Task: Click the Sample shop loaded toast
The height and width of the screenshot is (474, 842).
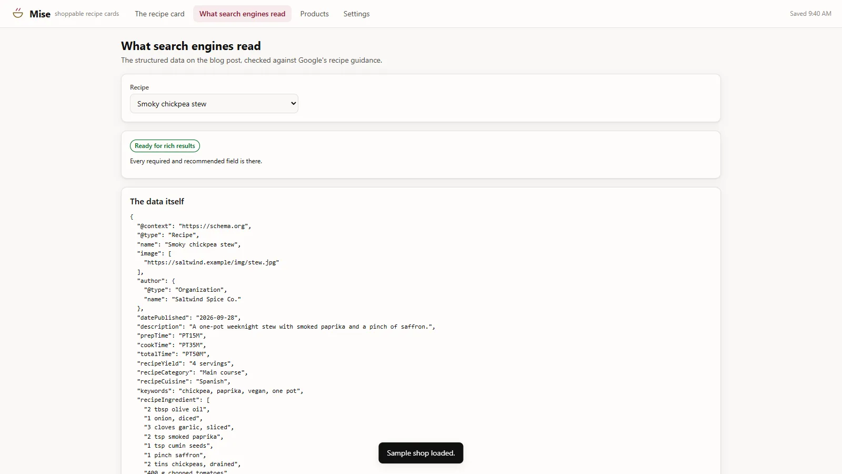Action: [421, 453]
